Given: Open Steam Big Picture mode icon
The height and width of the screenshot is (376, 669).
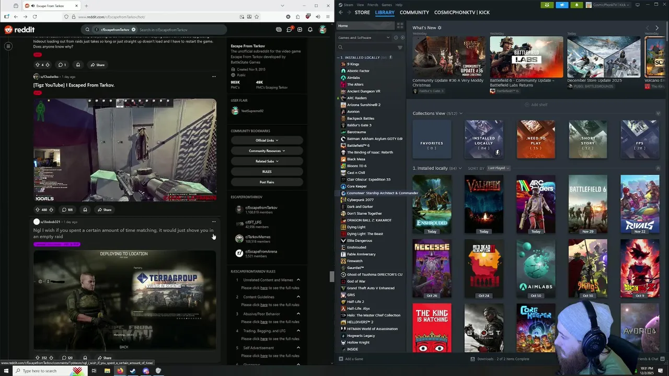Looking at the screenshot, I should point(638,5).
